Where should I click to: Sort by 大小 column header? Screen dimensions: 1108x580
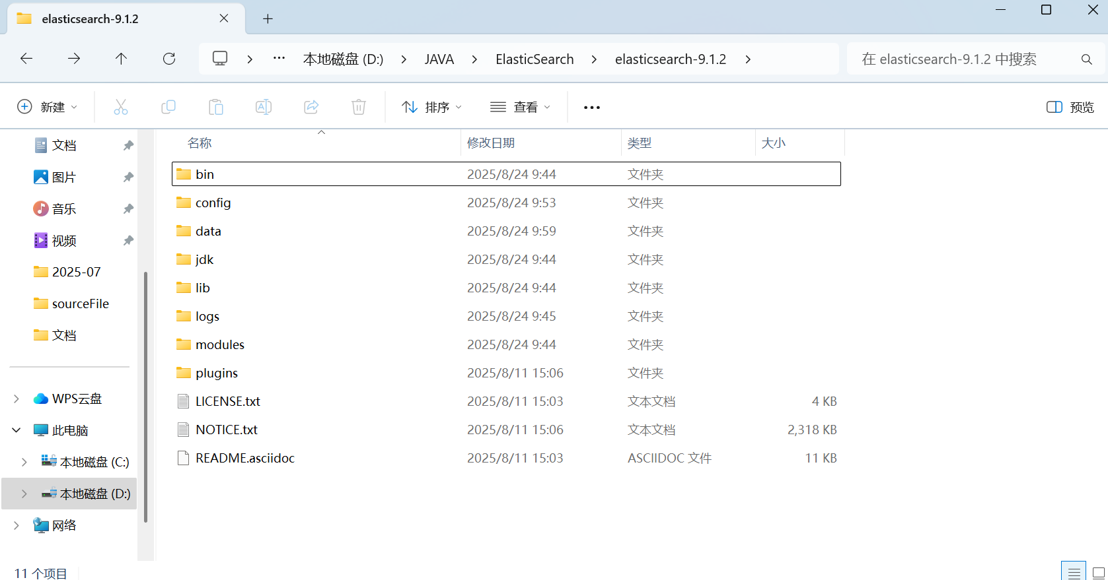click(x=774, y=143)
